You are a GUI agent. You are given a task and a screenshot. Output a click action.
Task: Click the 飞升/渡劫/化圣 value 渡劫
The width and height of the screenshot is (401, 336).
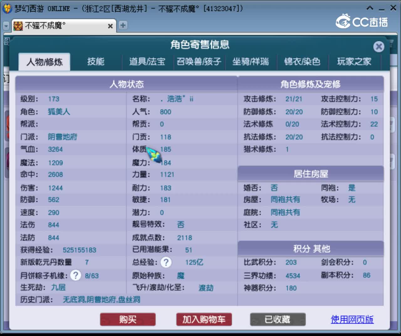(x=206, y=288)
